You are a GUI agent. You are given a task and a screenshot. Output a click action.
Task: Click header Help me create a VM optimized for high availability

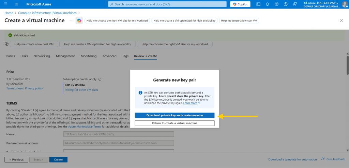tap(184, 21)
